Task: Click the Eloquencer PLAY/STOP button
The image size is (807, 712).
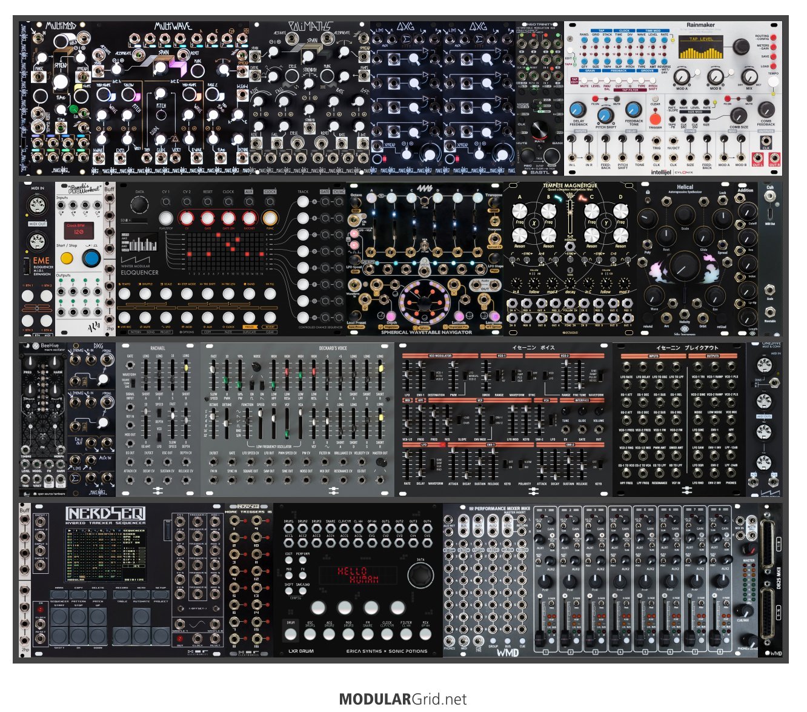Action: coord(166,219)
